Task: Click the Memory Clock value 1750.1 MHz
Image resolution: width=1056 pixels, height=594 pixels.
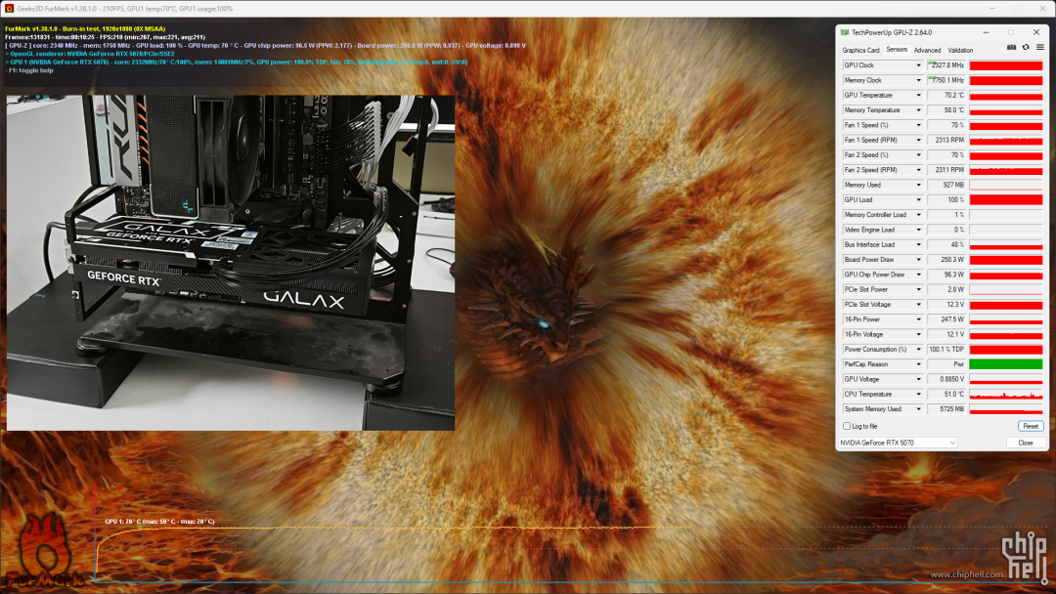Action: click(946, 80)
